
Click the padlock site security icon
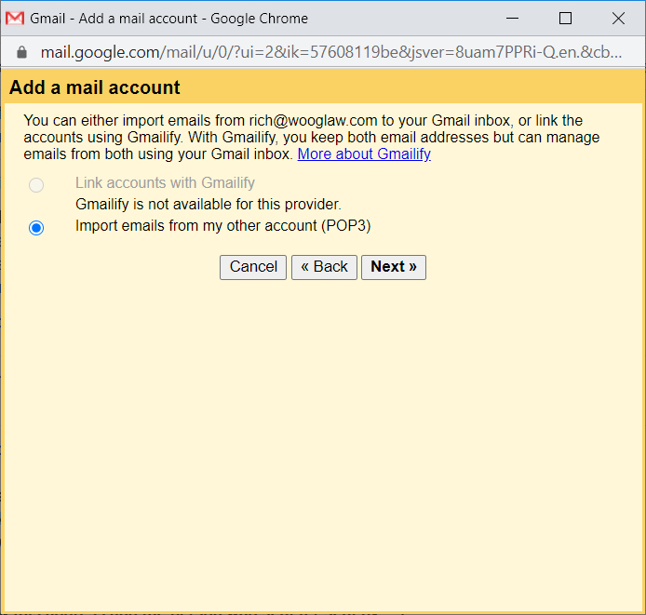21,52
